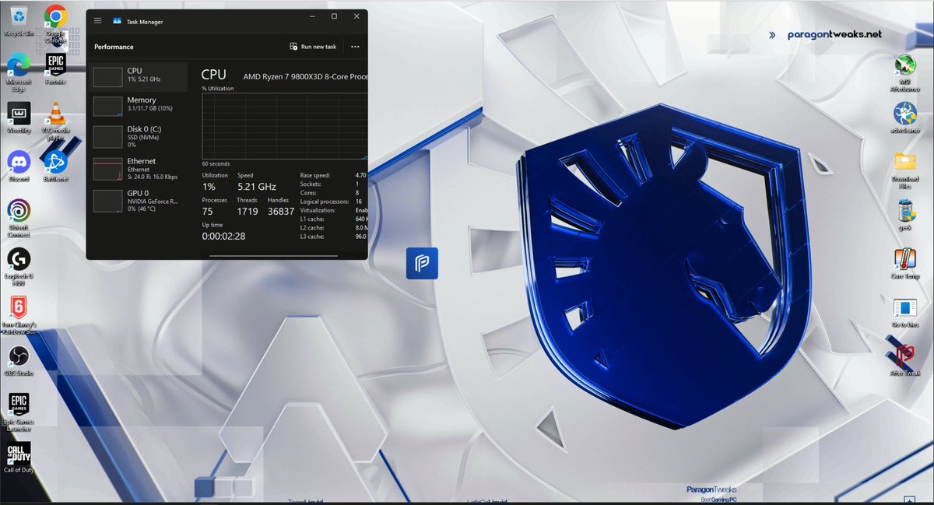
Task: Click the Logical processors label
Action: (x=325, y=201)
